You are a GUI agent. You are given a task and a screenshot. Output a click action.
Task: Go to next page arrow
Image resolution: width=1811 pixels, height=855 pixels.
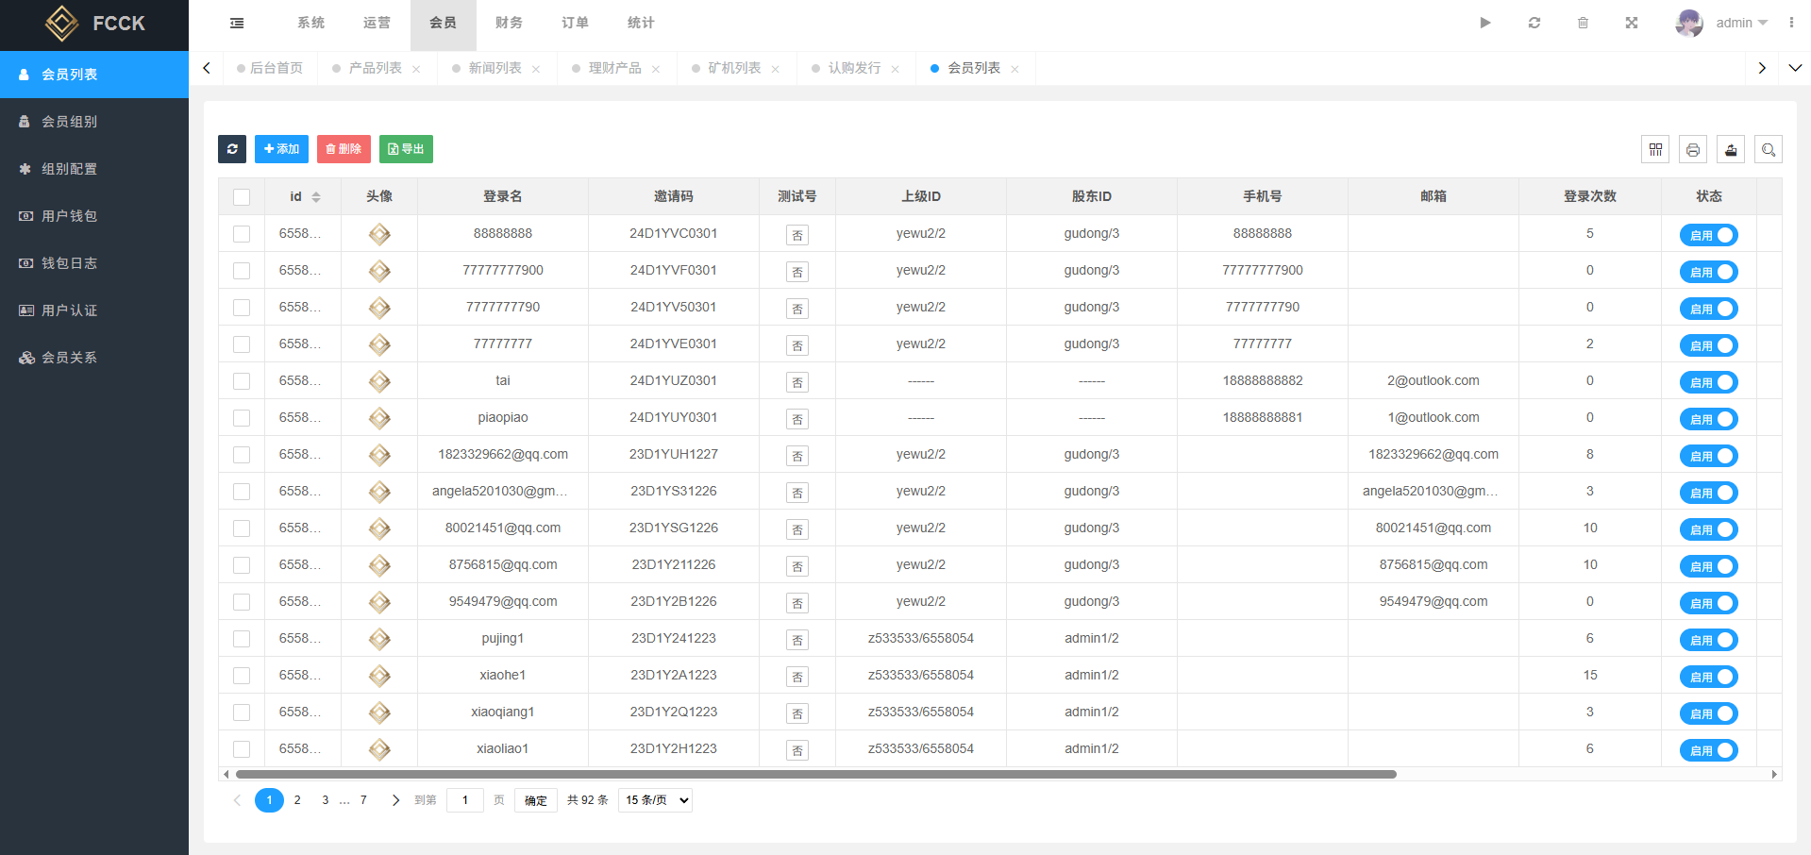click(395, 800)
